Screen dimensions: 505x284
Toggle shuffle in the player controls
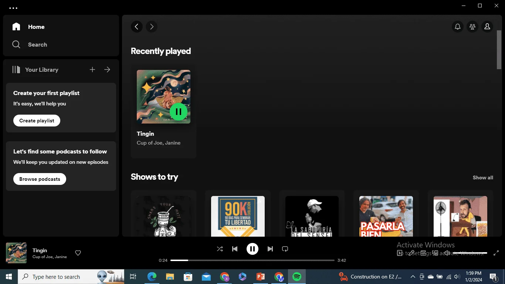[x=220, y=249]
